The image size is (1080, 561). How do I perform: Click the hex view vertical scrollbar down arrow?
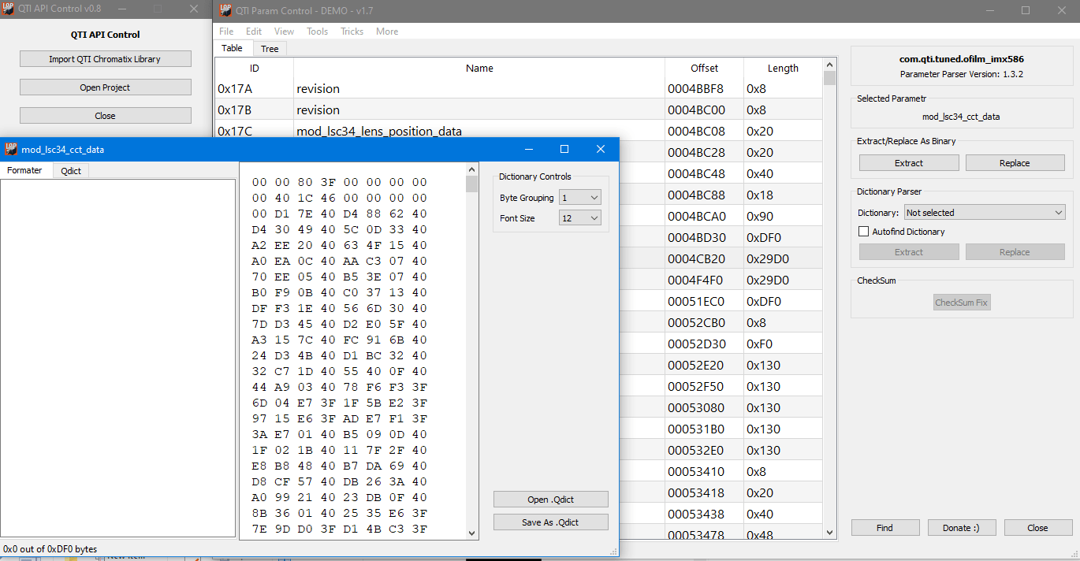[471, 533]
